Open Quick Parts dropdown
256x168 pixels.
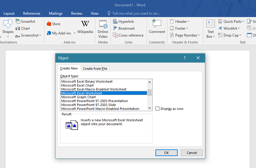tap(231, 22)
